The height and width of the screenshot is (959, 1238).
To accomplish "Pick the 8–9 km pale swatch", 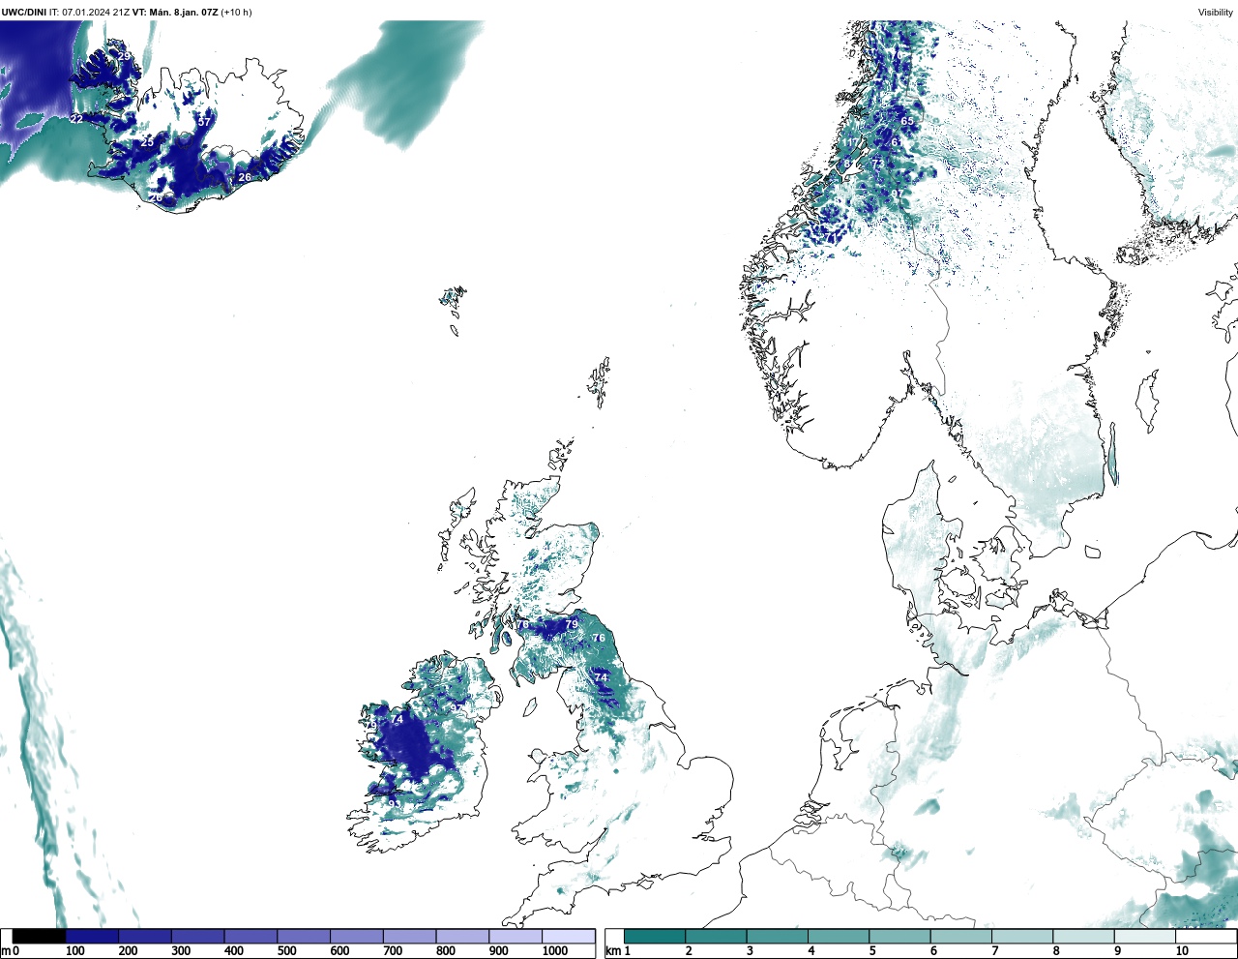I will coord(1083,936).
